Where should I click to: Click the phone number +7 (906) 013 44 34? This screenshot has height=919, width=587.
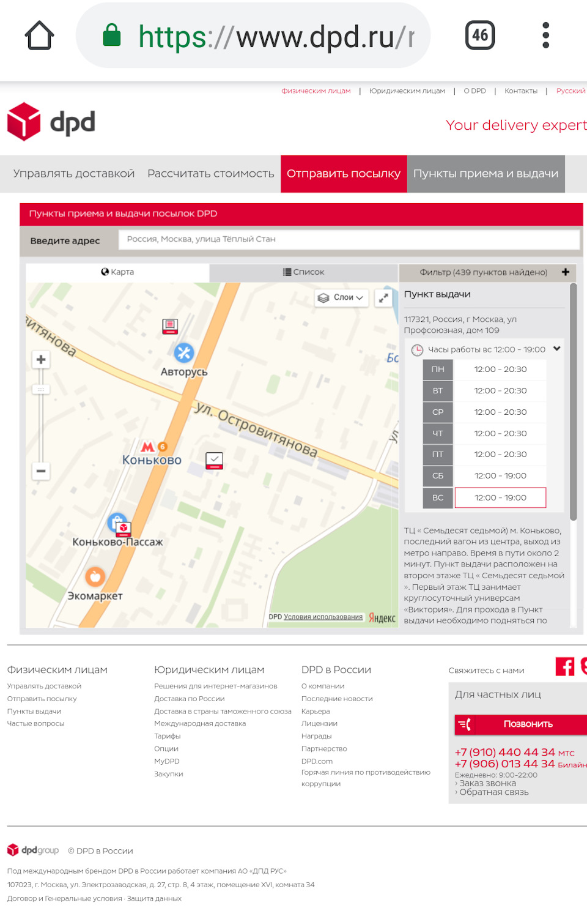coord(505,764)
